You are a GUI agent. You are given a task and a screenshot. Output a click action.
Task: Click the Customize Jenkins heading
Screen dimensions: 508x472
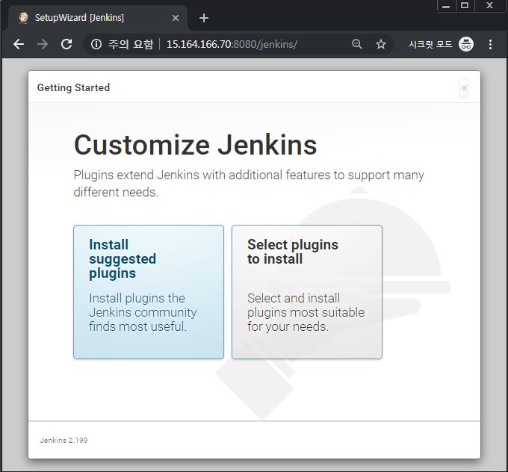pos(196,145)
